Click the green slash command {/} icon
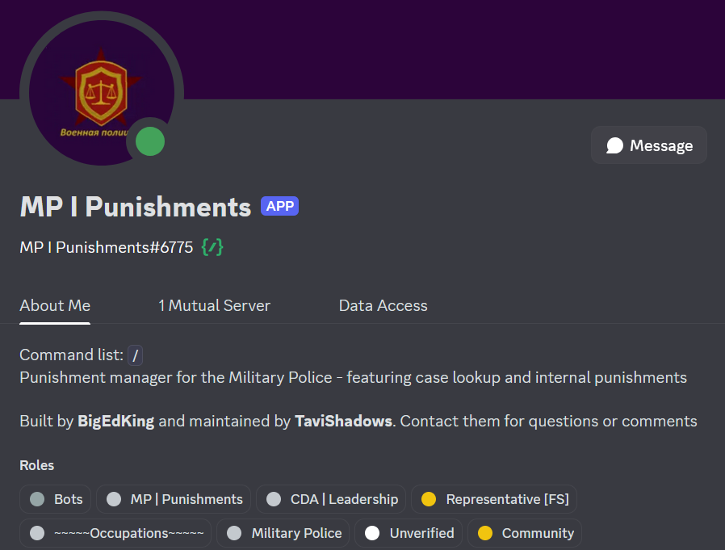The image size is (725, 550). click(x=212, y=247)
